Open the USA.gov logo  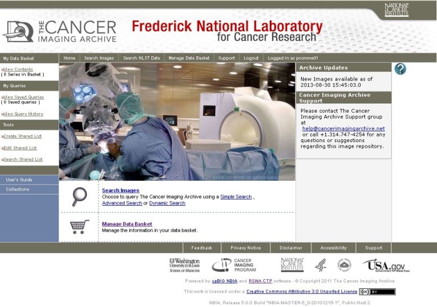tap(386, 265)
